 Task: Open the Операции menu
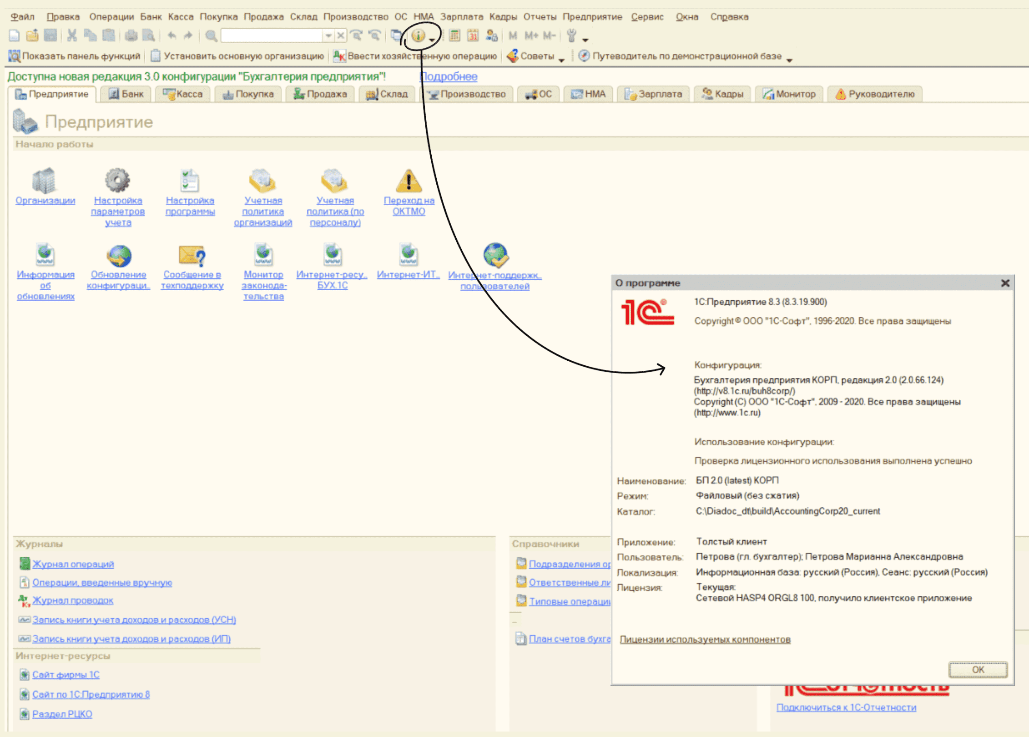click(111, 17)
